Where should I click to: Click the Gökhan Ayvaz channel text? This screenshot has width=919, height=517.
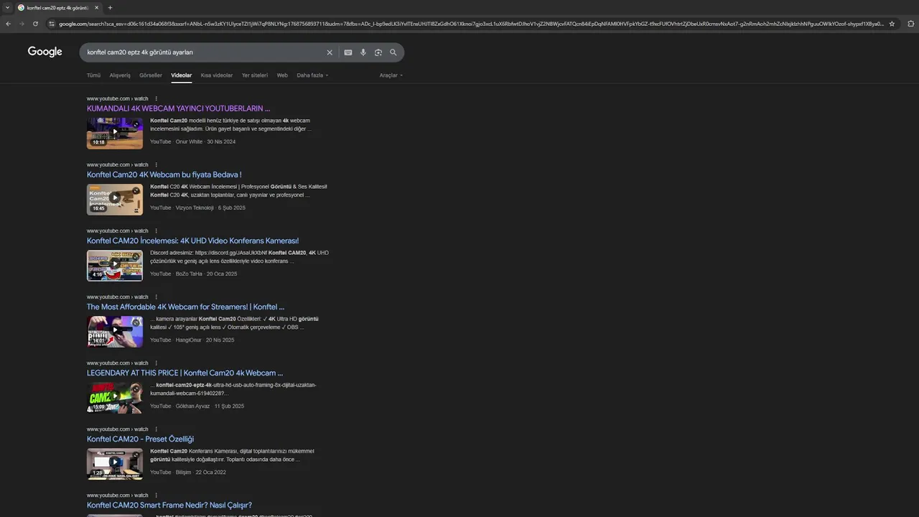(x=192, y=406)
